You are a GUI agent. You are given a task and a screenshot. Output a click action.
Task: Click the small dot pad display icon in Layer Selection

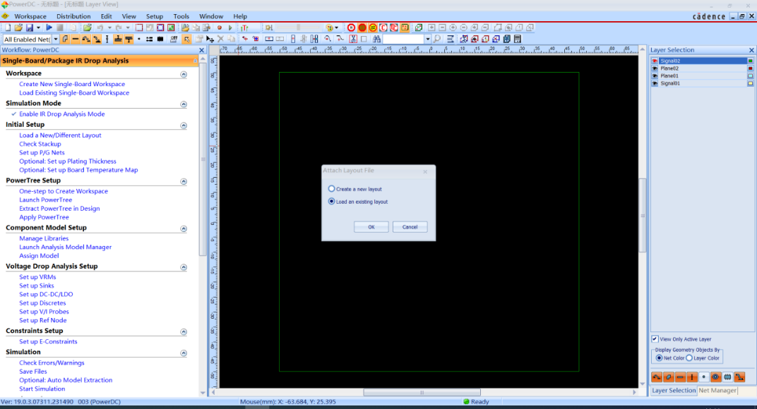tap(704, 377)
